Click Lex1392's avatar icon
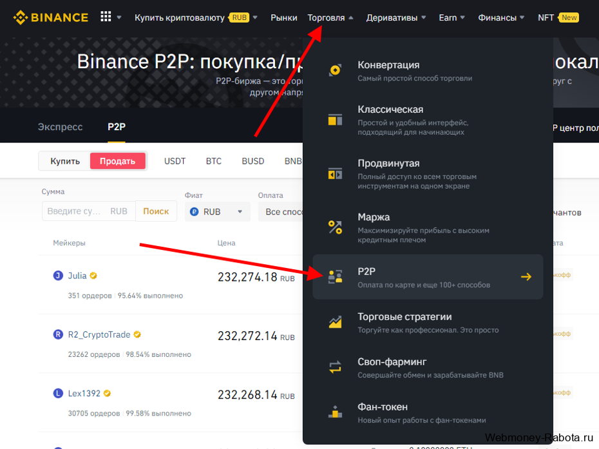The image size is (599, 449). [58, 393]
